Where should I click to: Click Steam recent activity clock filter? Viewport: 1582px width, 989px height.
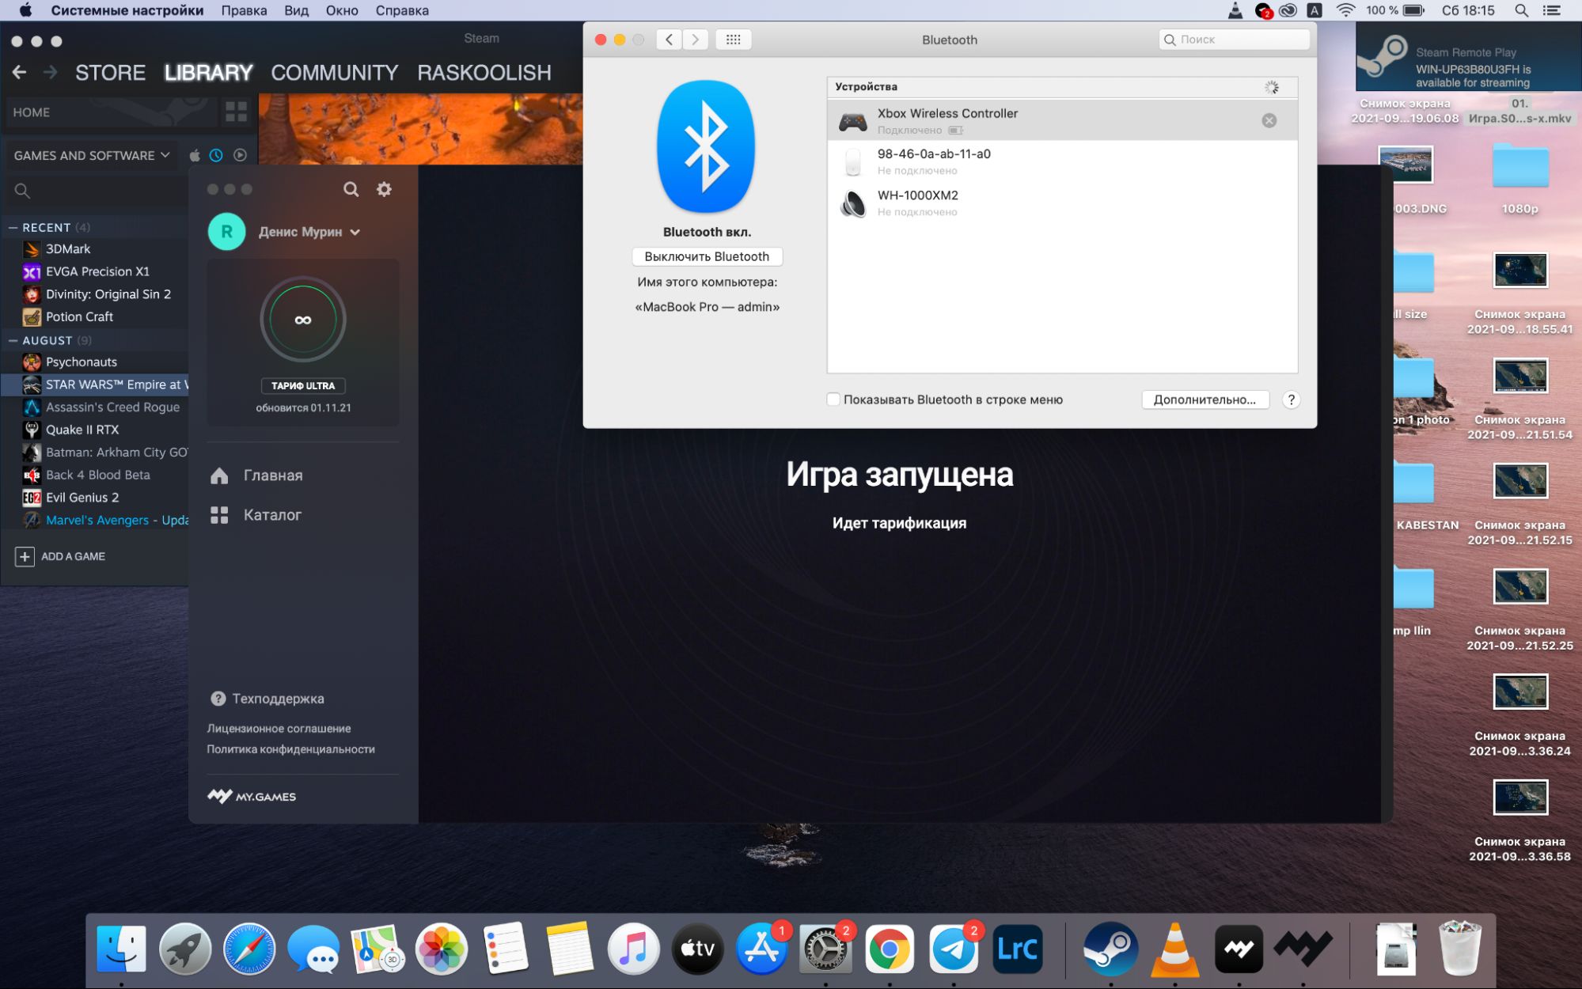click(x=216, y=155)
